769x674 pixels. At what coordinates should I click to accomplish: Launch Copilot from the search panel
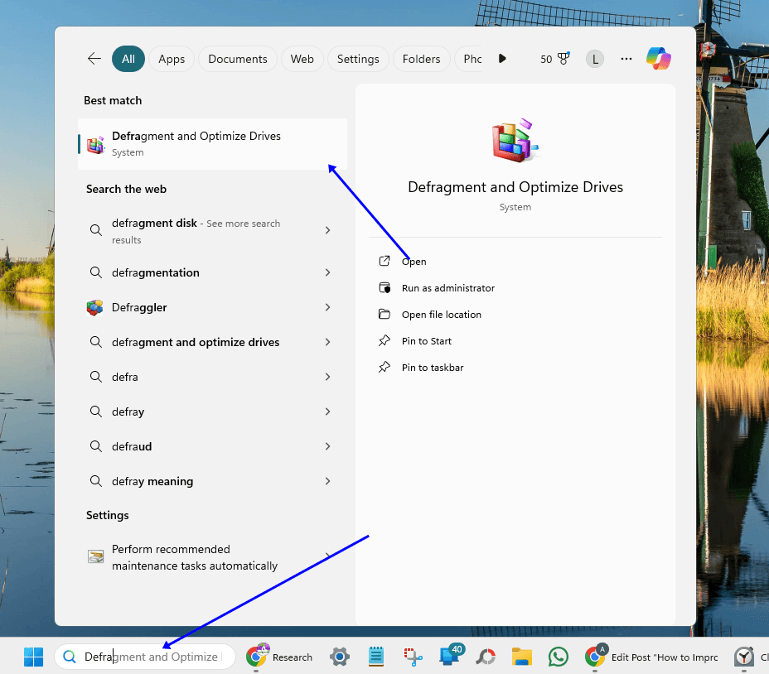tap(658, 59)
